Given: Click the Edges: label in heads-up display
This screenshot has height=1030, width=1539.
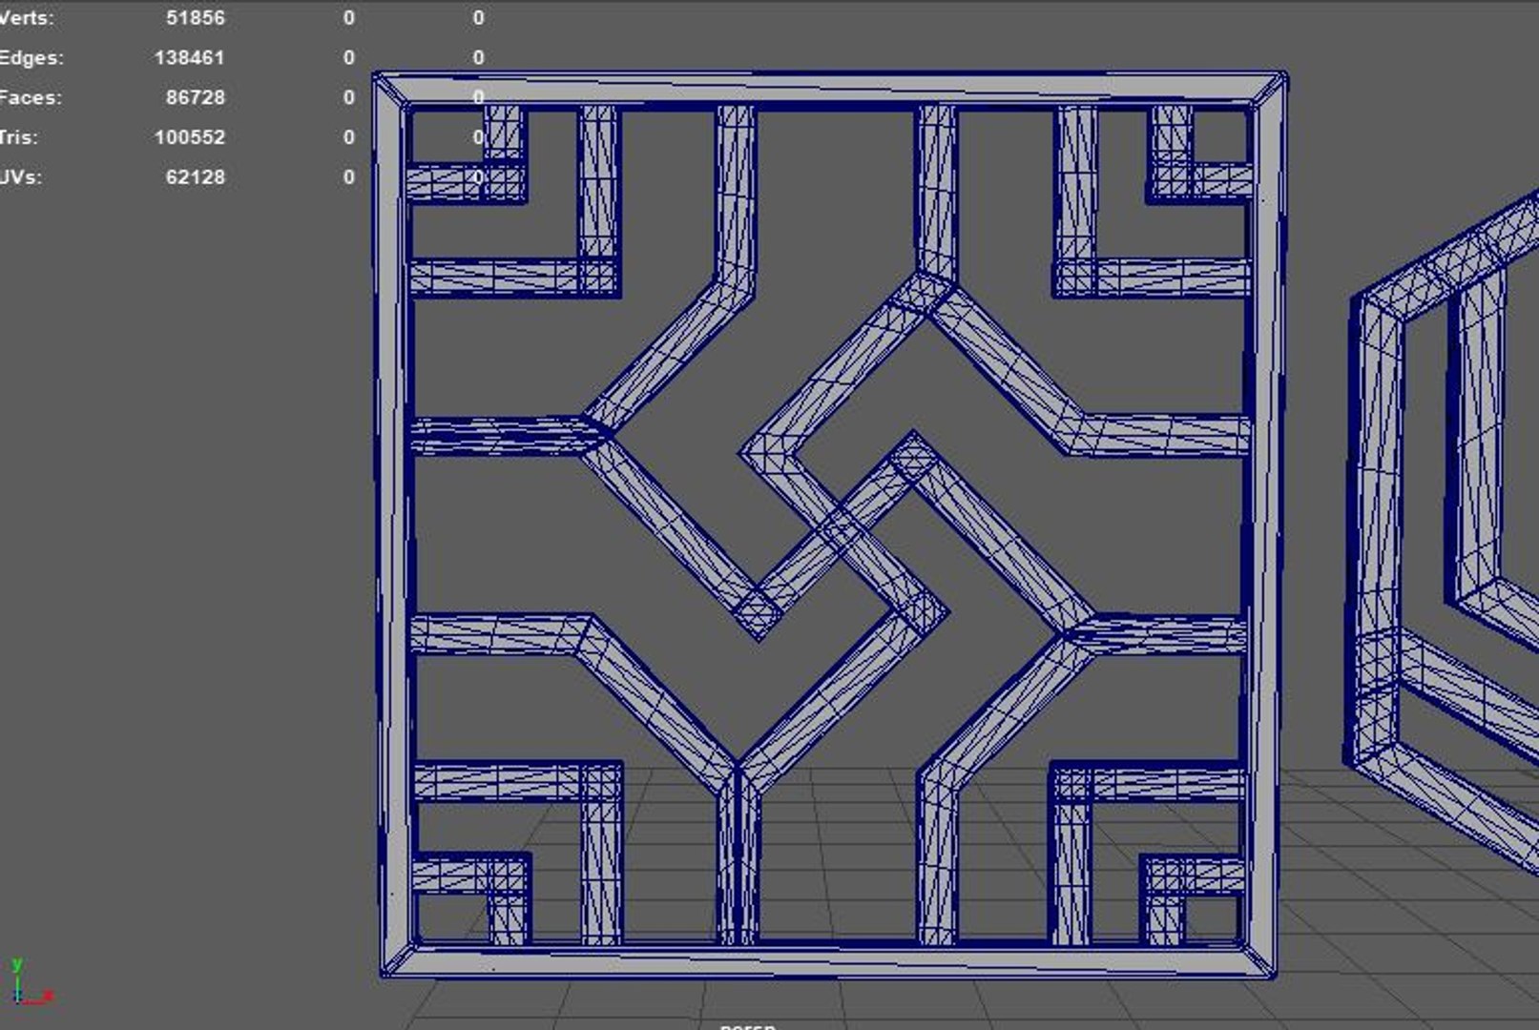Looking at the screenshot, I should 31,57.
